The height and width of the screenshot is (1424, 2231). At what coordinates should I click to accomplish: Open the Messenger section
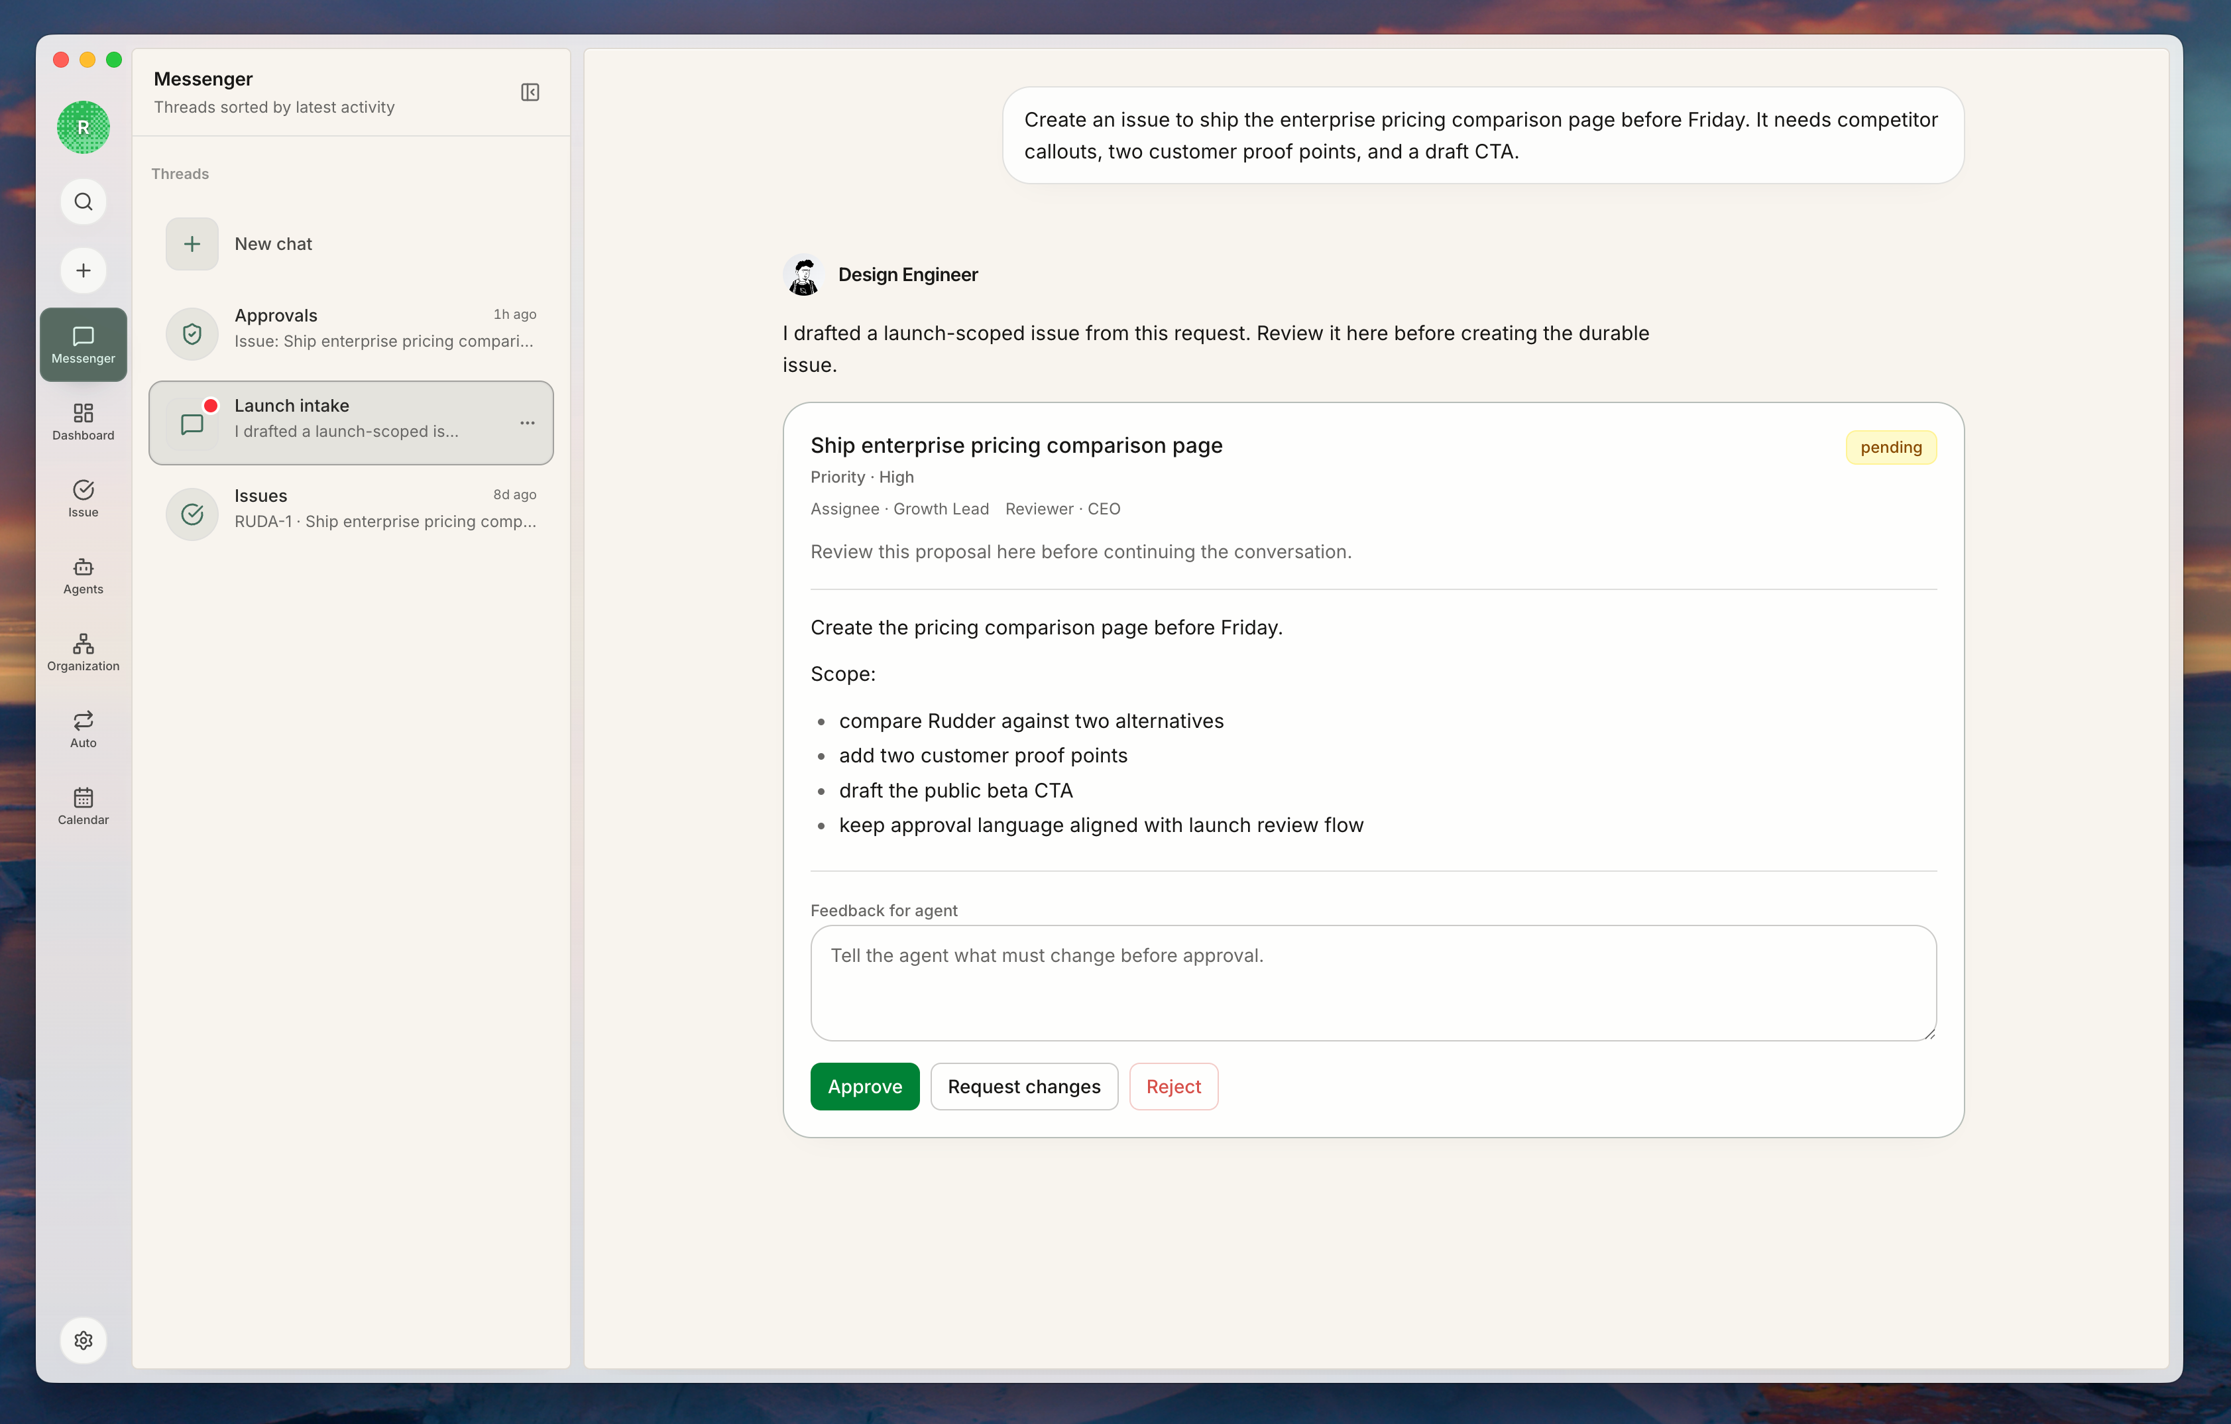[x=84, y=345]
